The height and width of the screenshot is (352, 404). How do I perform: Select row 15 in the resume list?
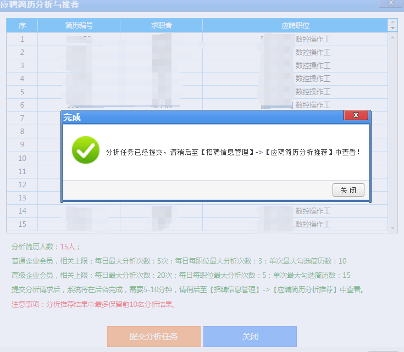coord(22,224)
